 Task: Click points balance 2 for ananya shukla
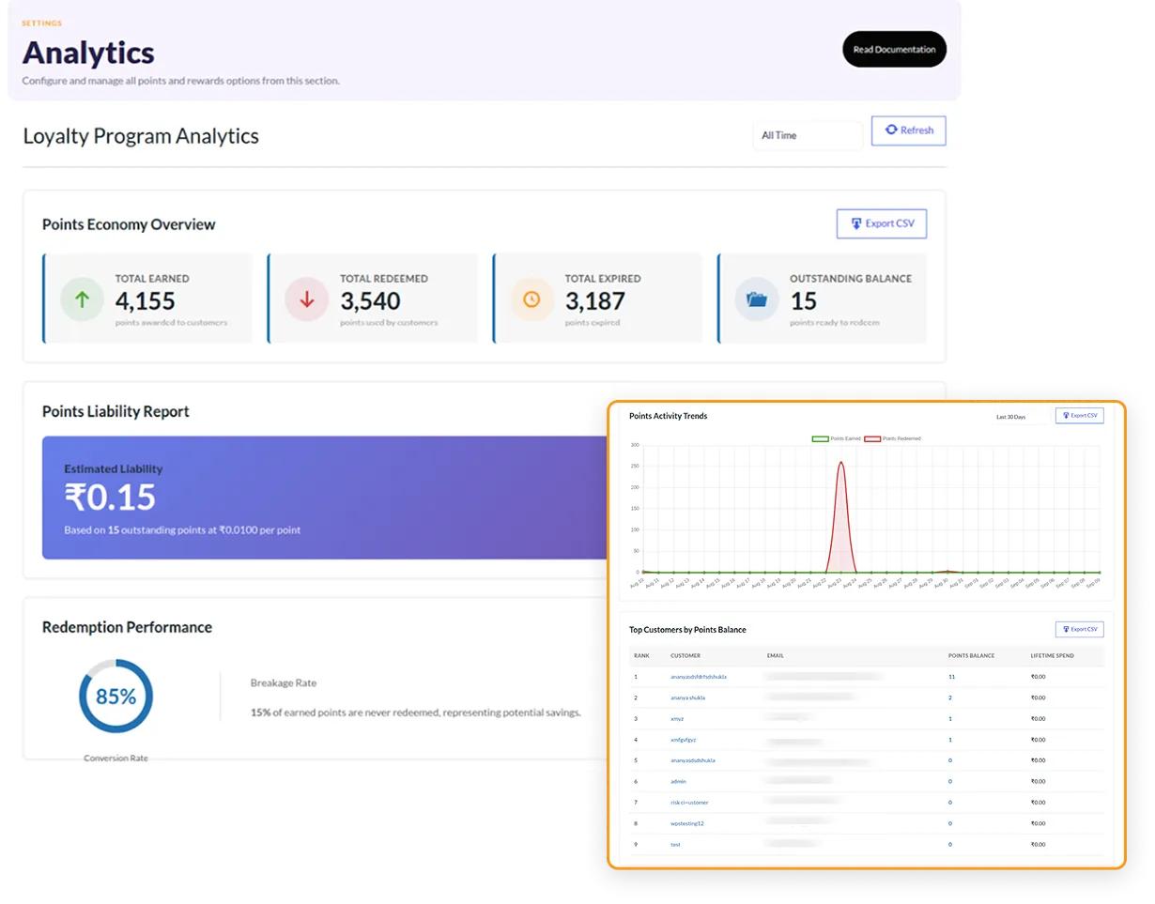click(x=950, y=697)
